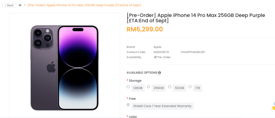
Task: Click the RM6,299.00 price text
Action: (x=145, y=29)
